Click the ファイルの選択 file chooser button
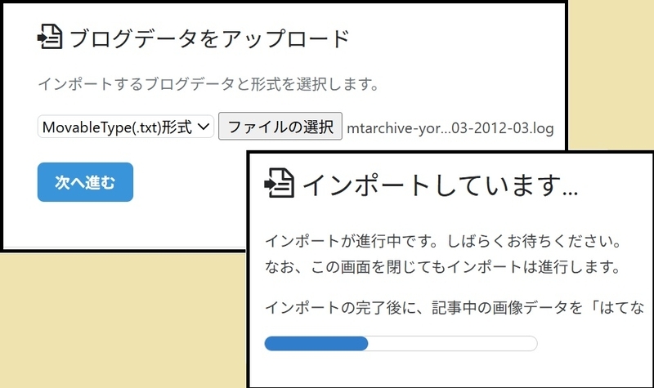Image resolution: width=654 pixels, height=388 pixels. [x=280, y=127]
